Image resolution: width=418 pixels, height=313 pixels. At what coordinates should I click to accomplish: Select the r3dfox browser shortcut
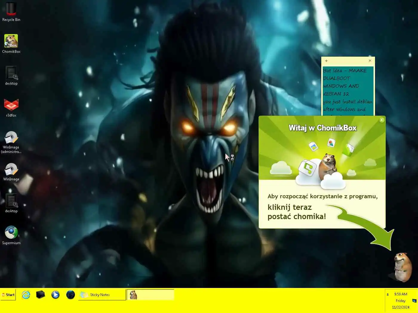coord(11,108)
